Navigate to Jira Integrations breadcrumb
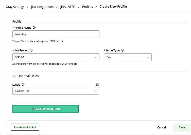 (42, 7)
